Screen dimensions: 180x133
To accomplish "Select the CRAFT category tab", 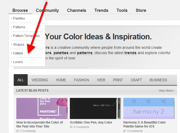I will pyautogui.click(x=136, y=80).
